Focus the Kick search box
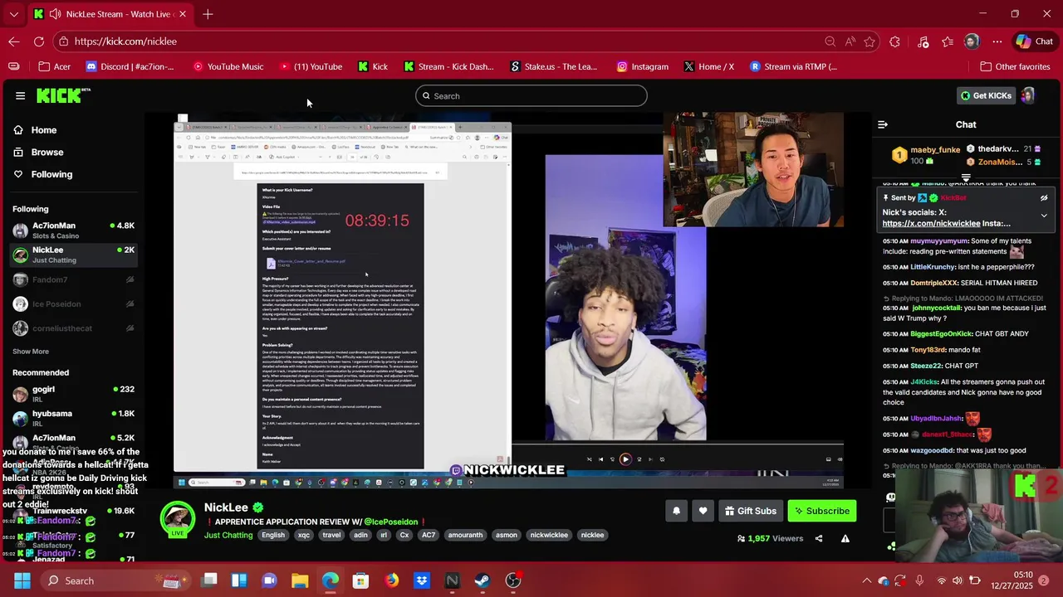This screenshot has height=597, width=1063. 531,95
